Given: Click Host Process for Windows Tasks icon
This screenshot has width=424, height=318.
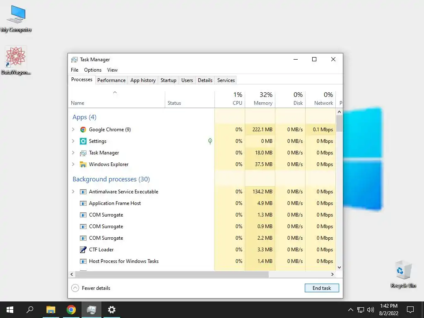Looking at the screenshot, I should click(83, 261).
